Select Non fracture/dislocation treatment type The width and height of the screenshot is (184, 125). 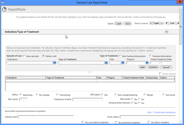tap(120, 56)
